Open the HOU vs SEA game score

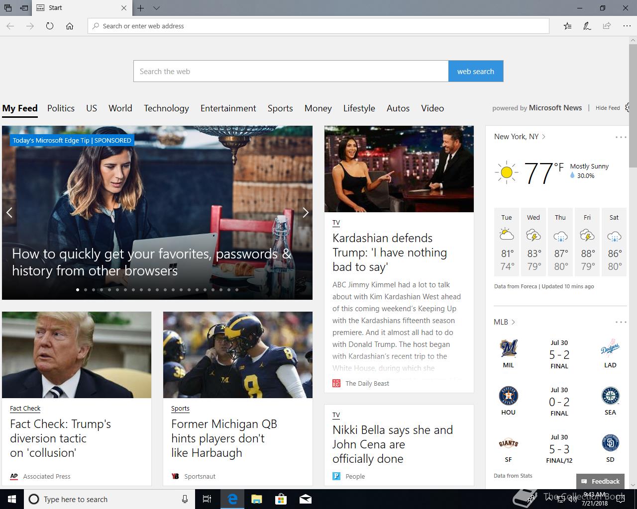(x=559, y=401)
